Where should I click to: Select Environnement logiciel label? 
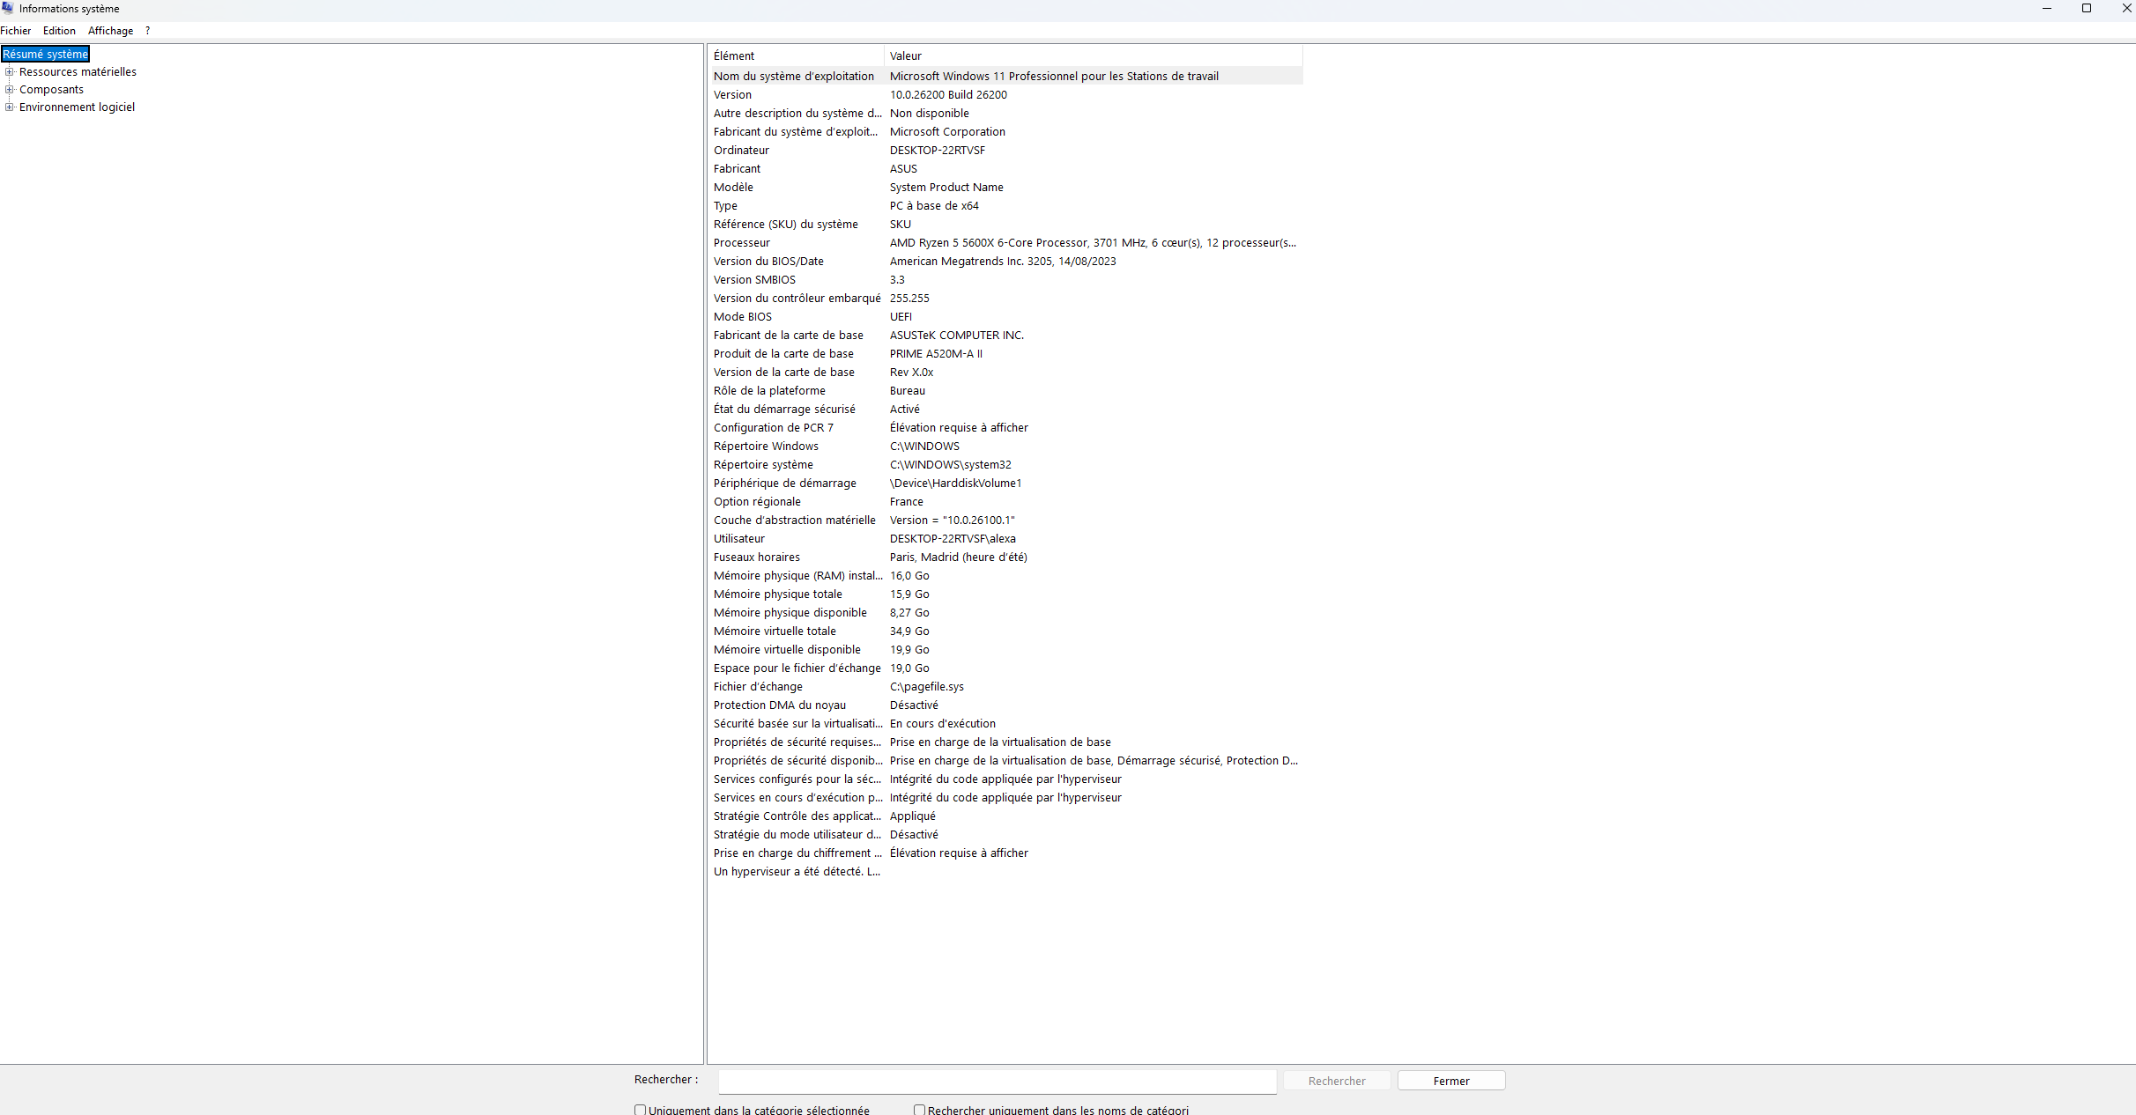[77, 107]
